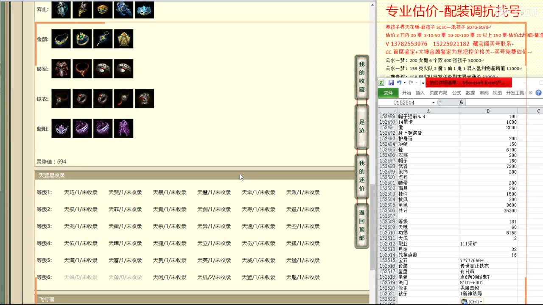Open the 文件 tab in Excel
This screenshot has width=543, height=305.
point(388,93)
